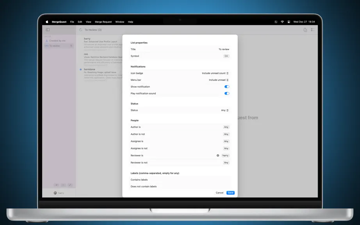Image resolution: width=360 pixels, height=225 pixels.
Task: Click the unread count 1 badge in sidebar
Action: 71,46
